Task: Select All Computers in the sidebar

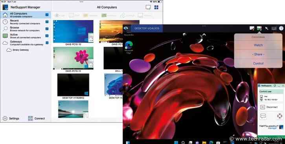Action: (x=26, y=15)
